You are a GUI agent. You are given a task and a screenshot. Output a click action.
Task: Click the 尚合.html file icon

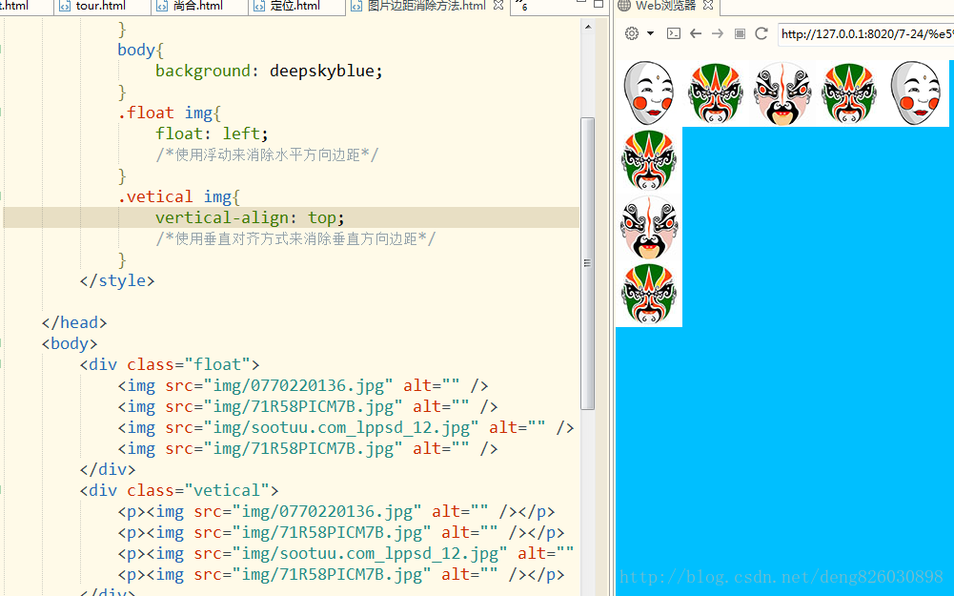tap(162, 6)
